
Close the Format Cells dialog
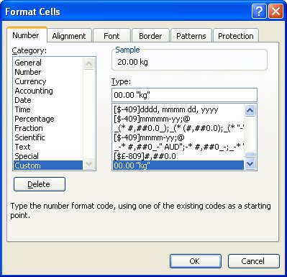(x=275, y=12)
